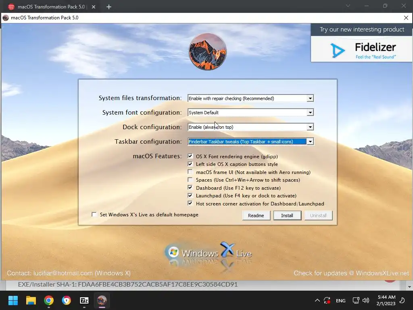This screenshot has height=310, width=413.
Task: Open network display tray icon
Action: (x=356, y=300)
